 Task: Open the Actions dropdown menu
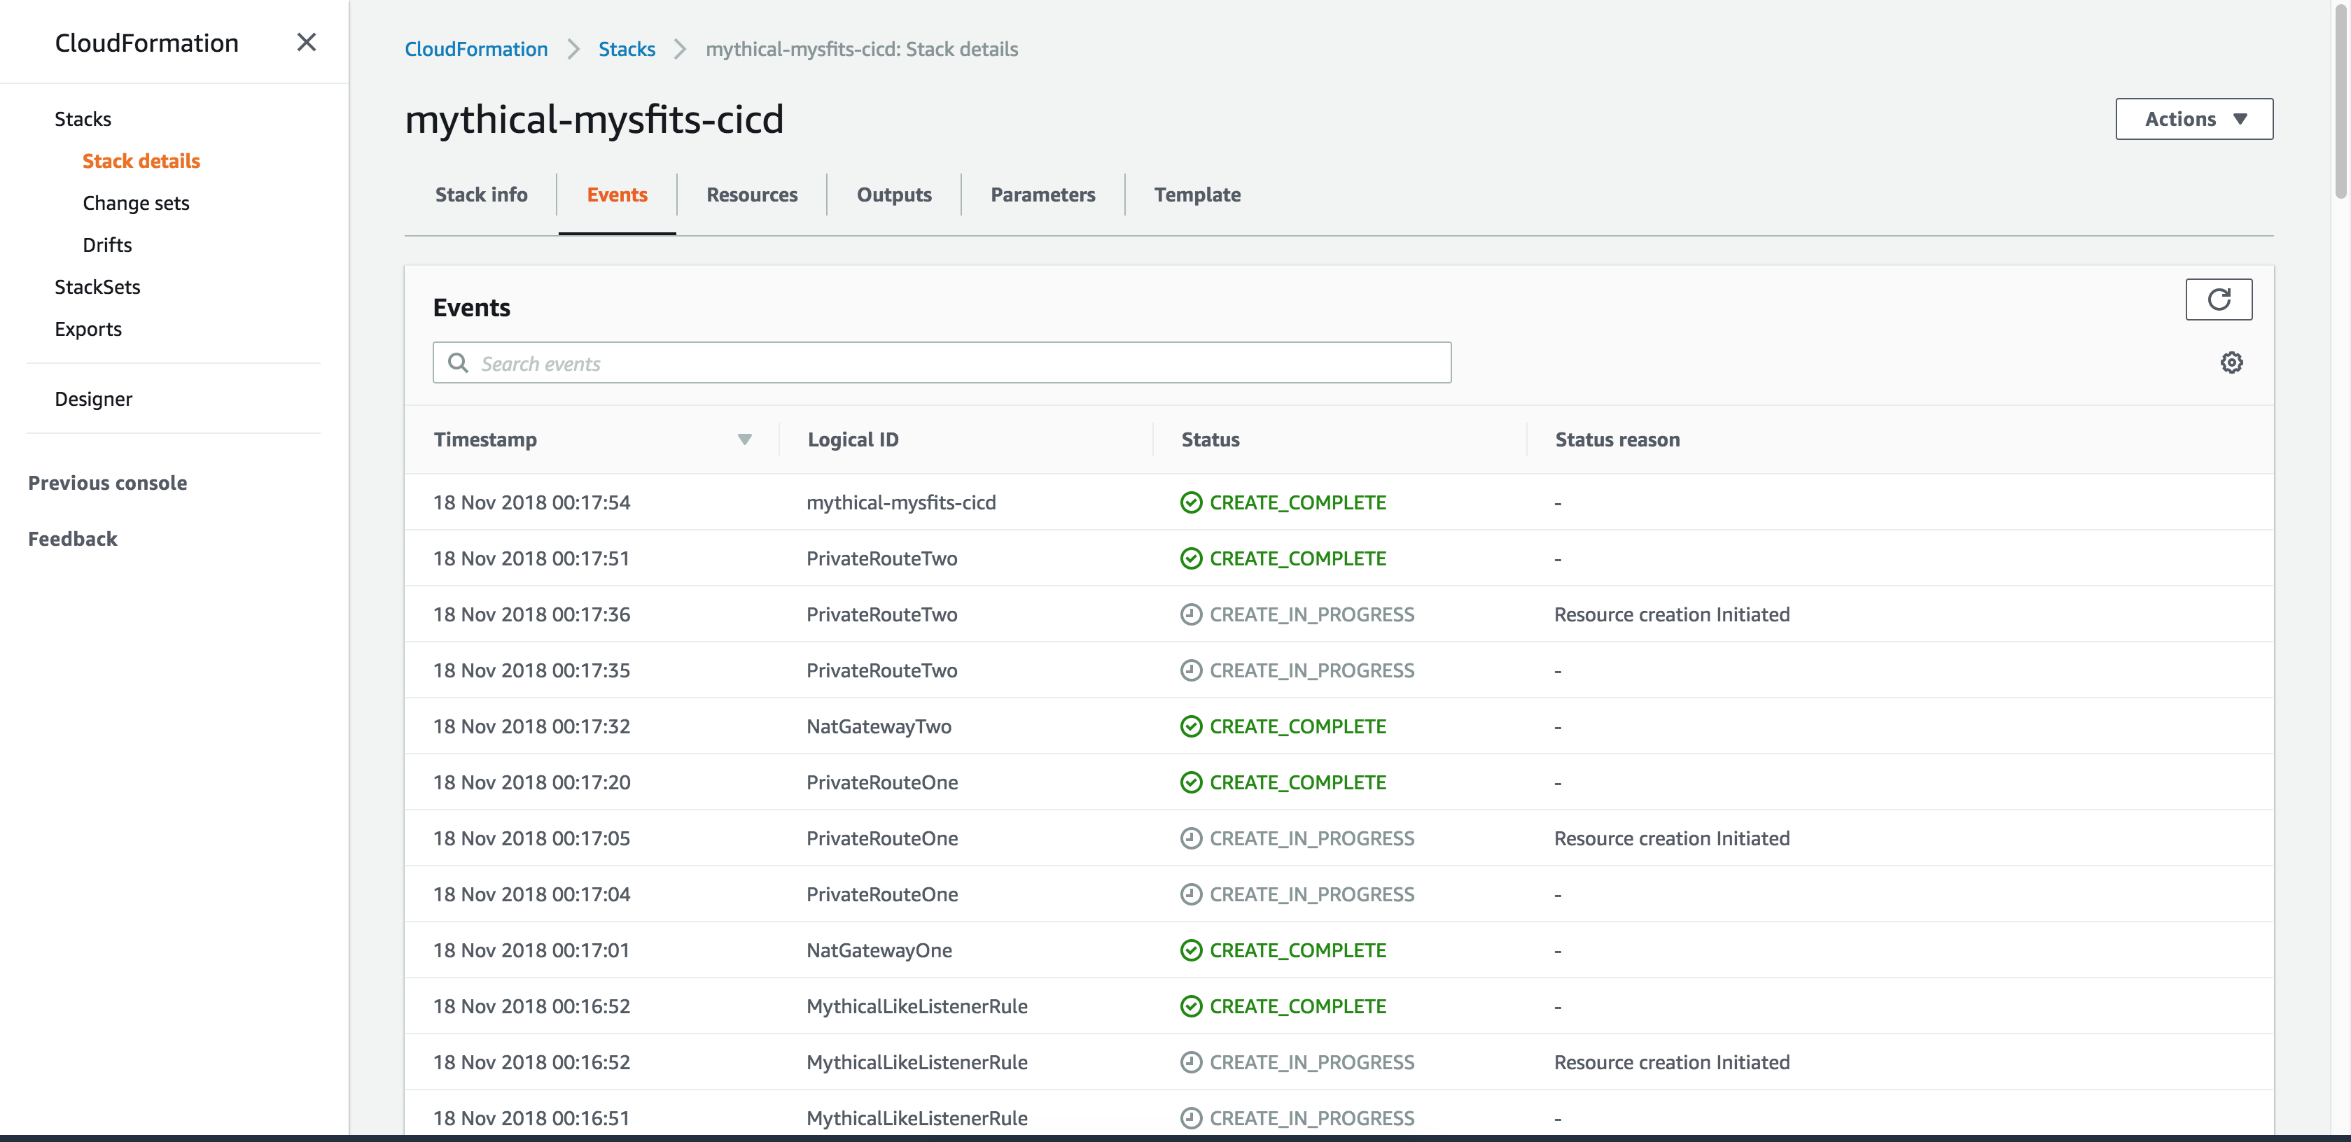point(2194,118)
